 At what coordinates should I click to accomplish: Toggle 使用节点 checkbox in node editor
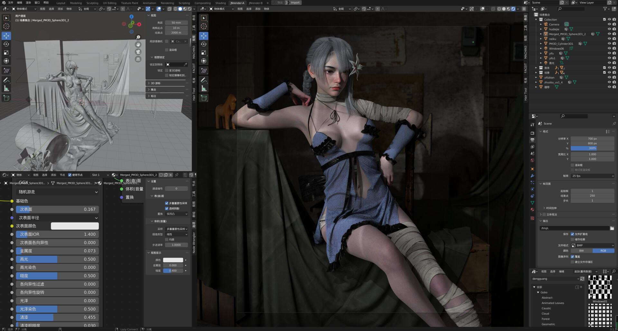click(x=70, y=175)
